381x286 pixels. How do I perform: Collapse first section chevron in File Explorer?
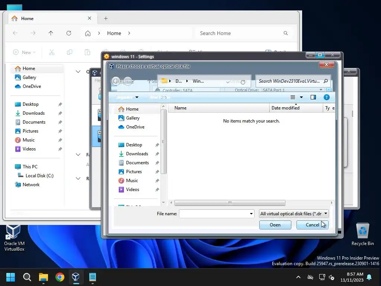tap(78, 71)
